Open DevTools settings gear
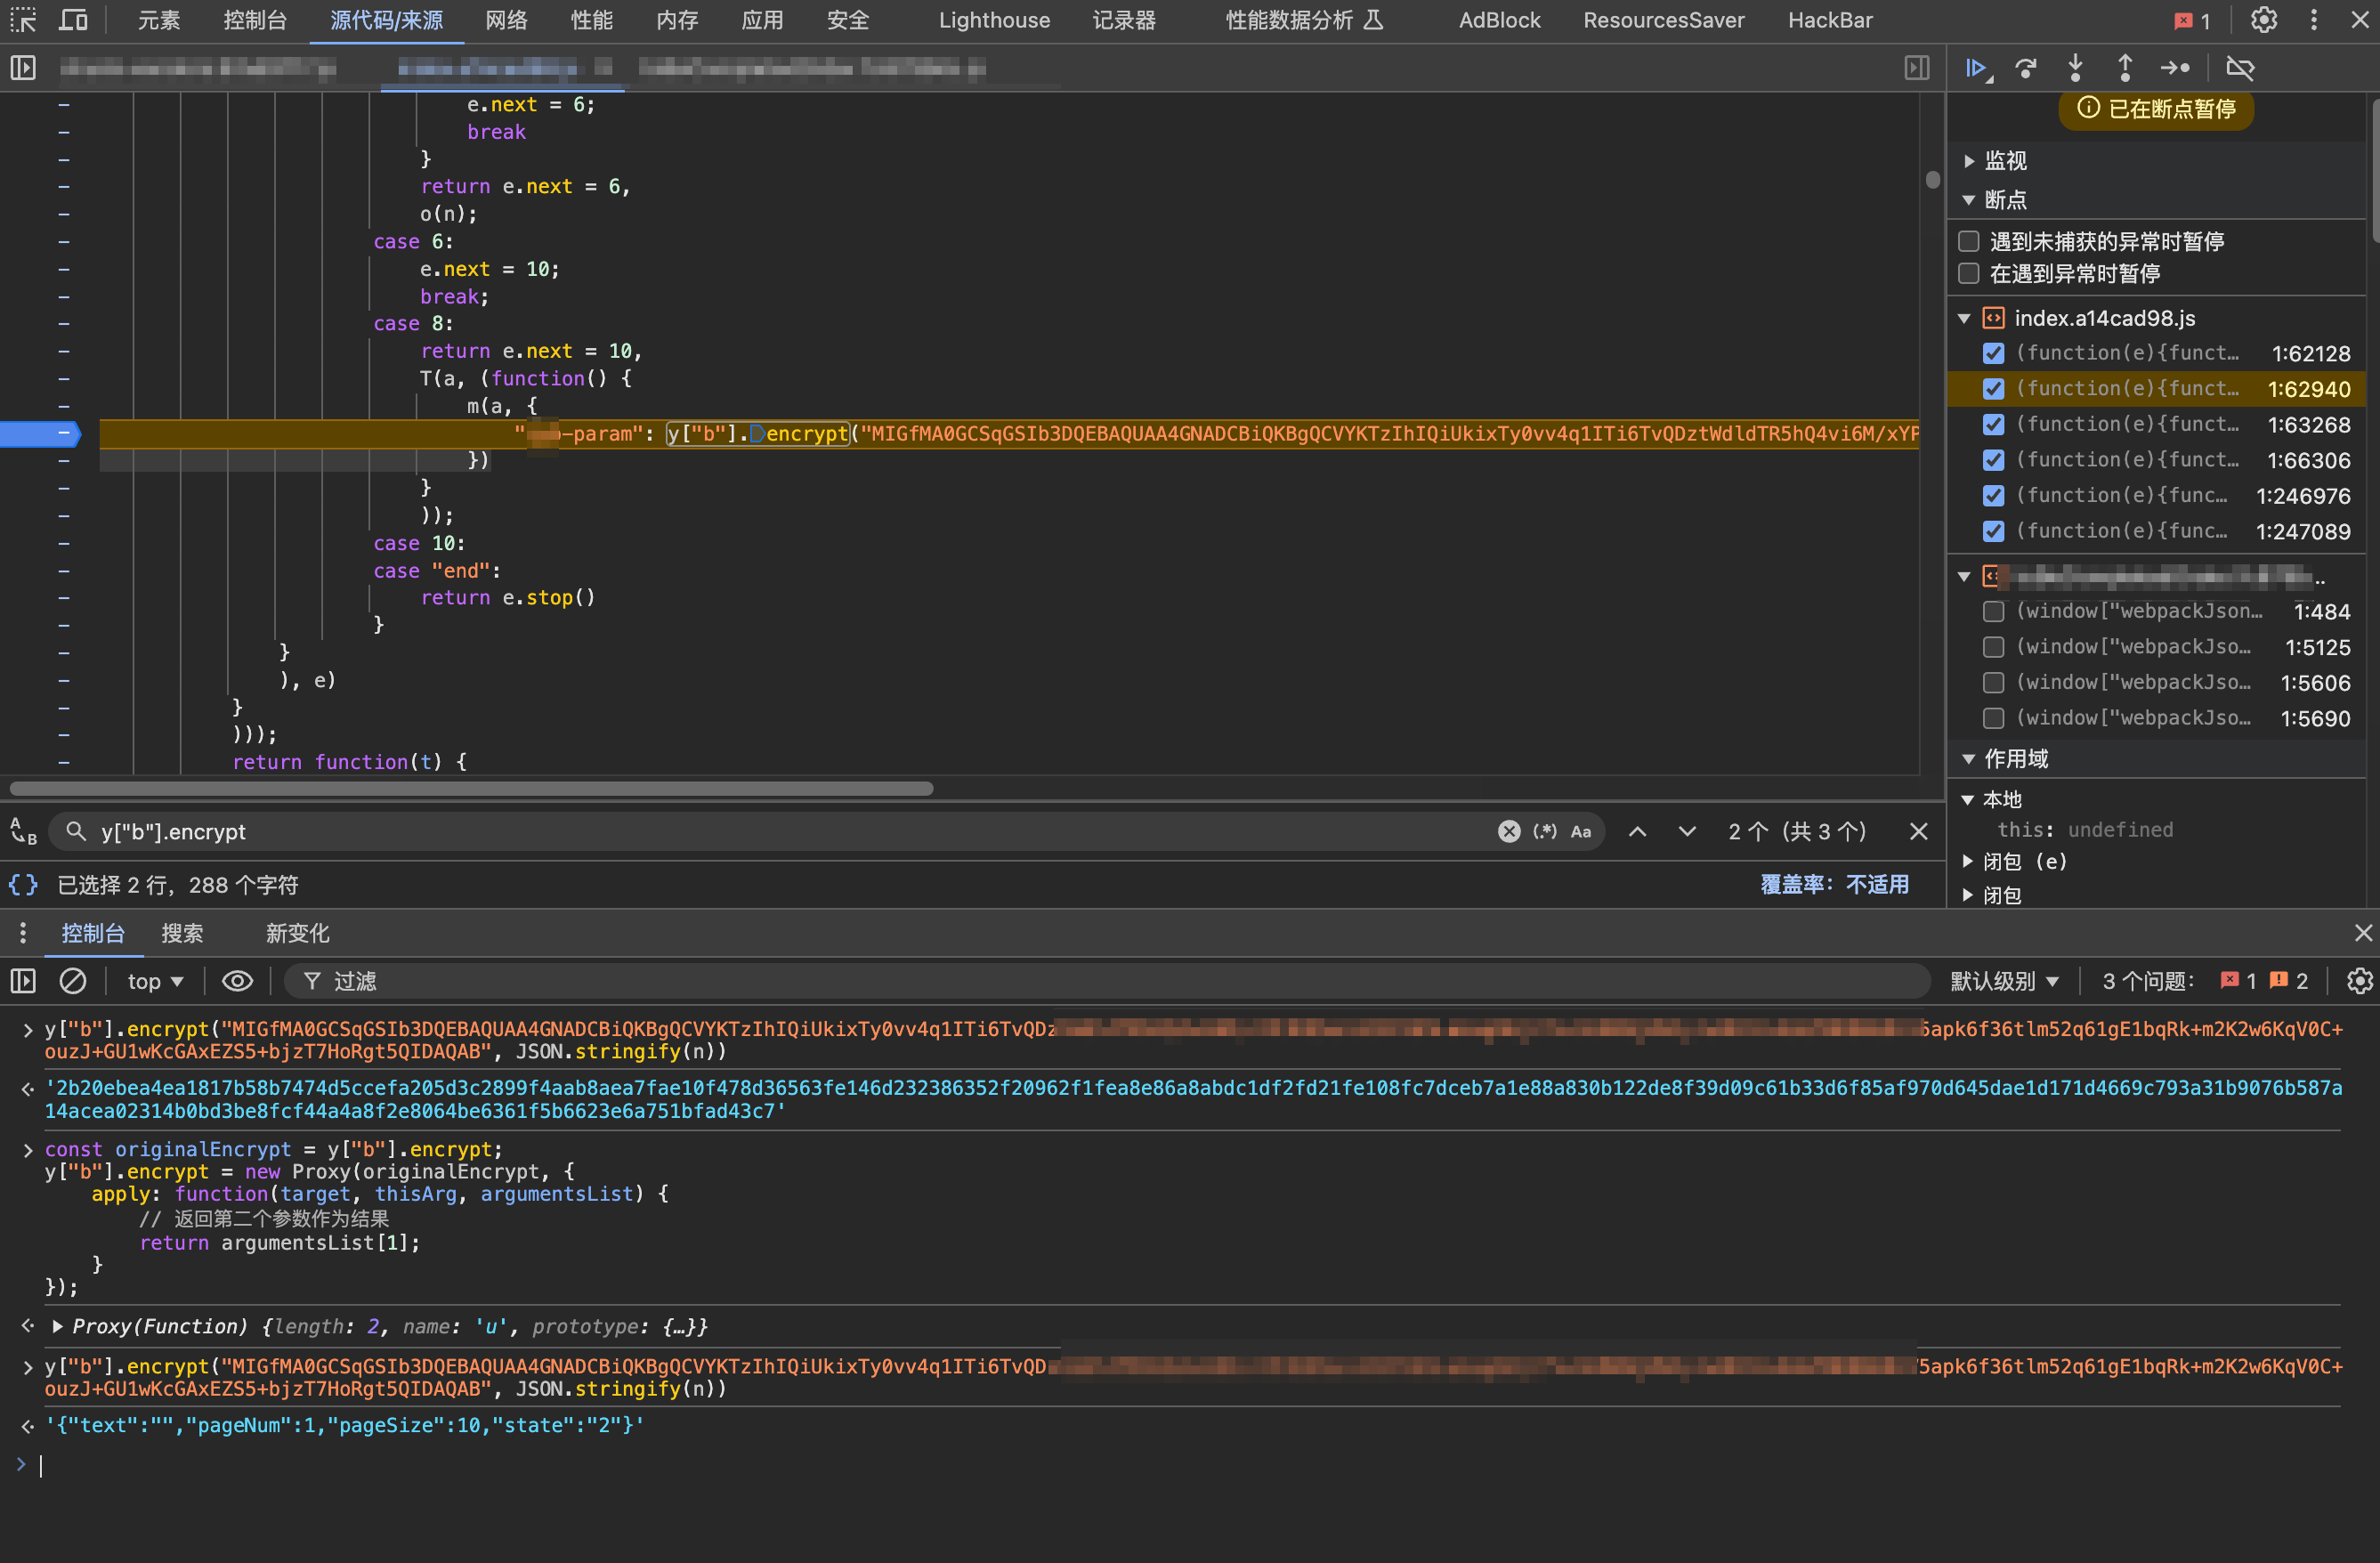The height and width of the screenshot is (1563, 2380). tap(2263, 20)
